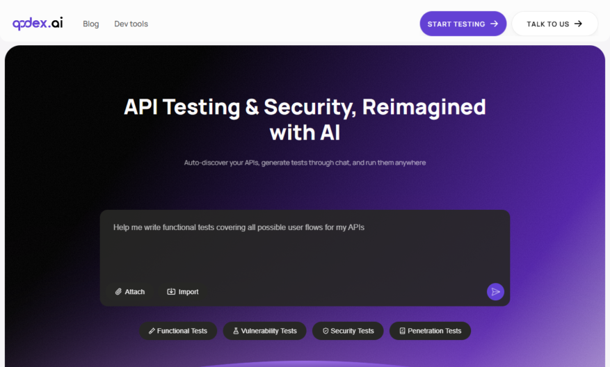Click the shield icon on Security Tests

coord(326,331)
